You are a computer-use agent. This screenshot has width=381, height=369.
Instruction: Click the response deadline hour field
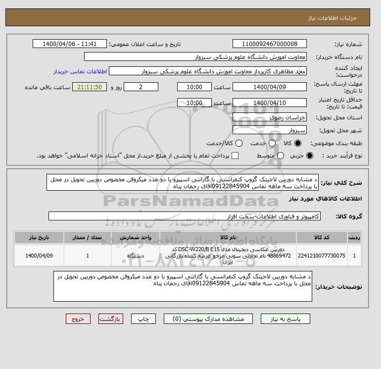[194, 87]
